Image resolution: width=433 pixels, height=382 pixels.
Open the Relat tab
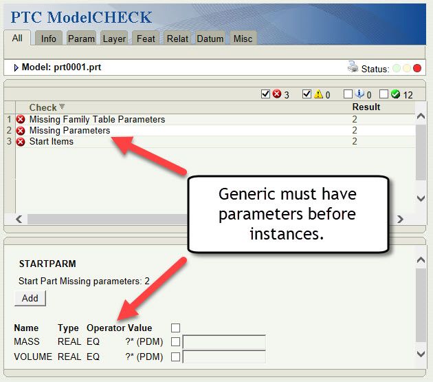tap(177, 39)
